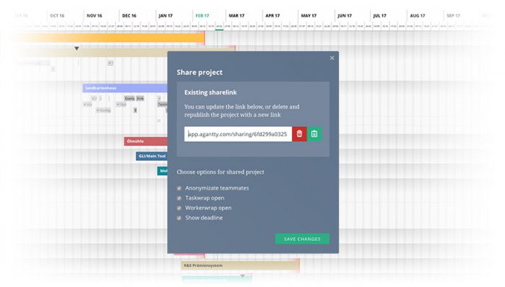Close the Share project dialog

click(332, 58)
